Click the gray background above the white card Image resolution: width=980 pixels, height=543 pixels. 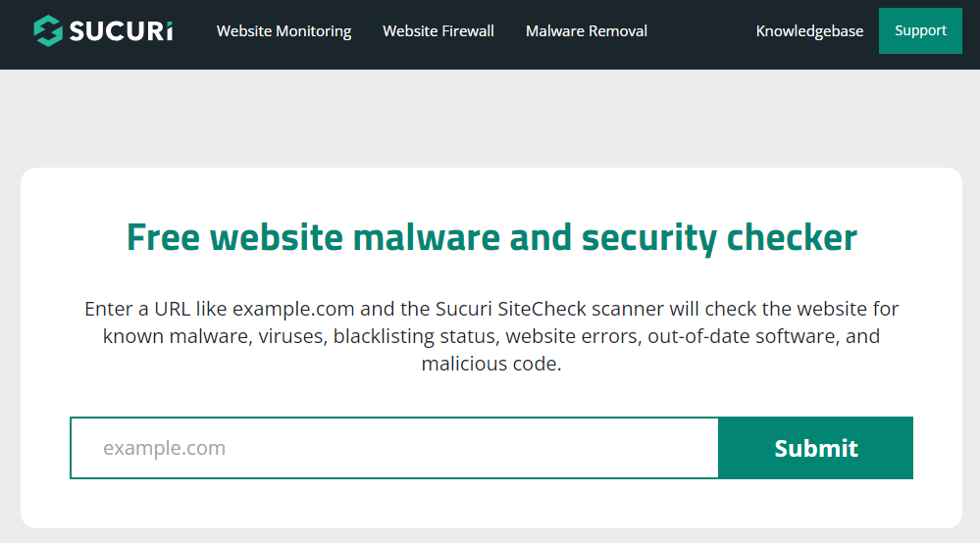(491, 119)
